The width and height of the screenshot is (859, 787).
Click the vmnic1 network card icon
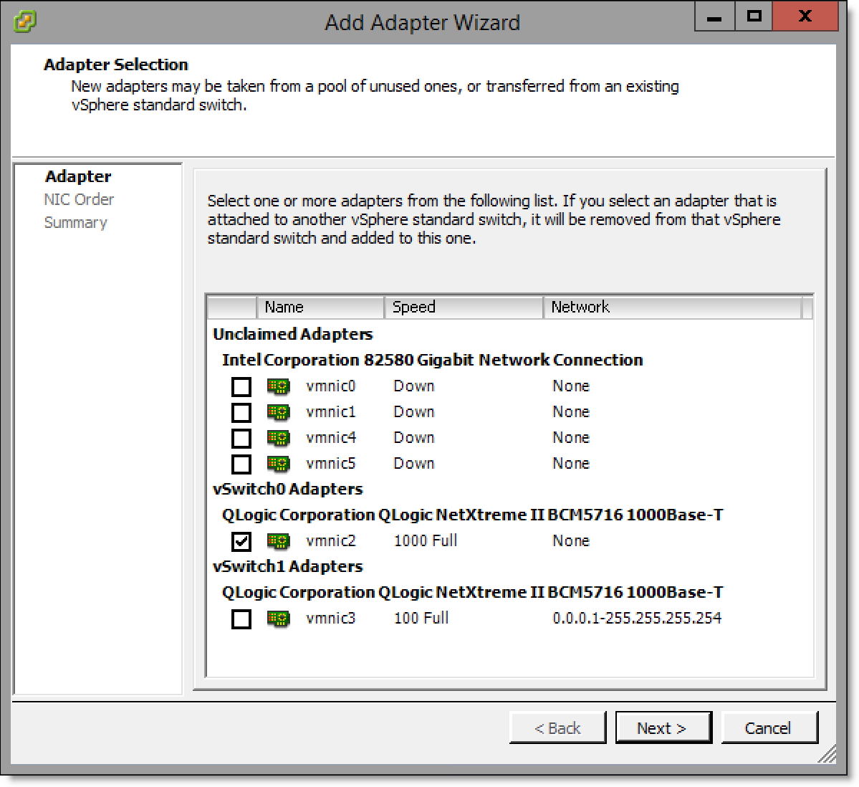278,412
